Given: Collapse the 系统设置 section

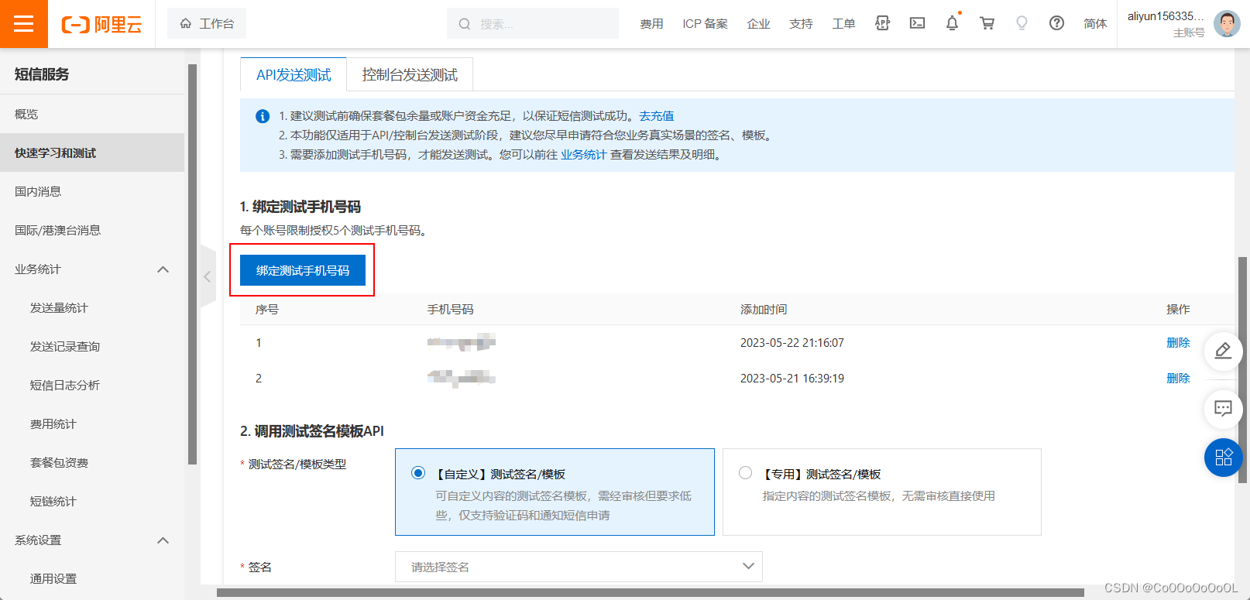Looking at the screenshot, I should coord(163,540).
